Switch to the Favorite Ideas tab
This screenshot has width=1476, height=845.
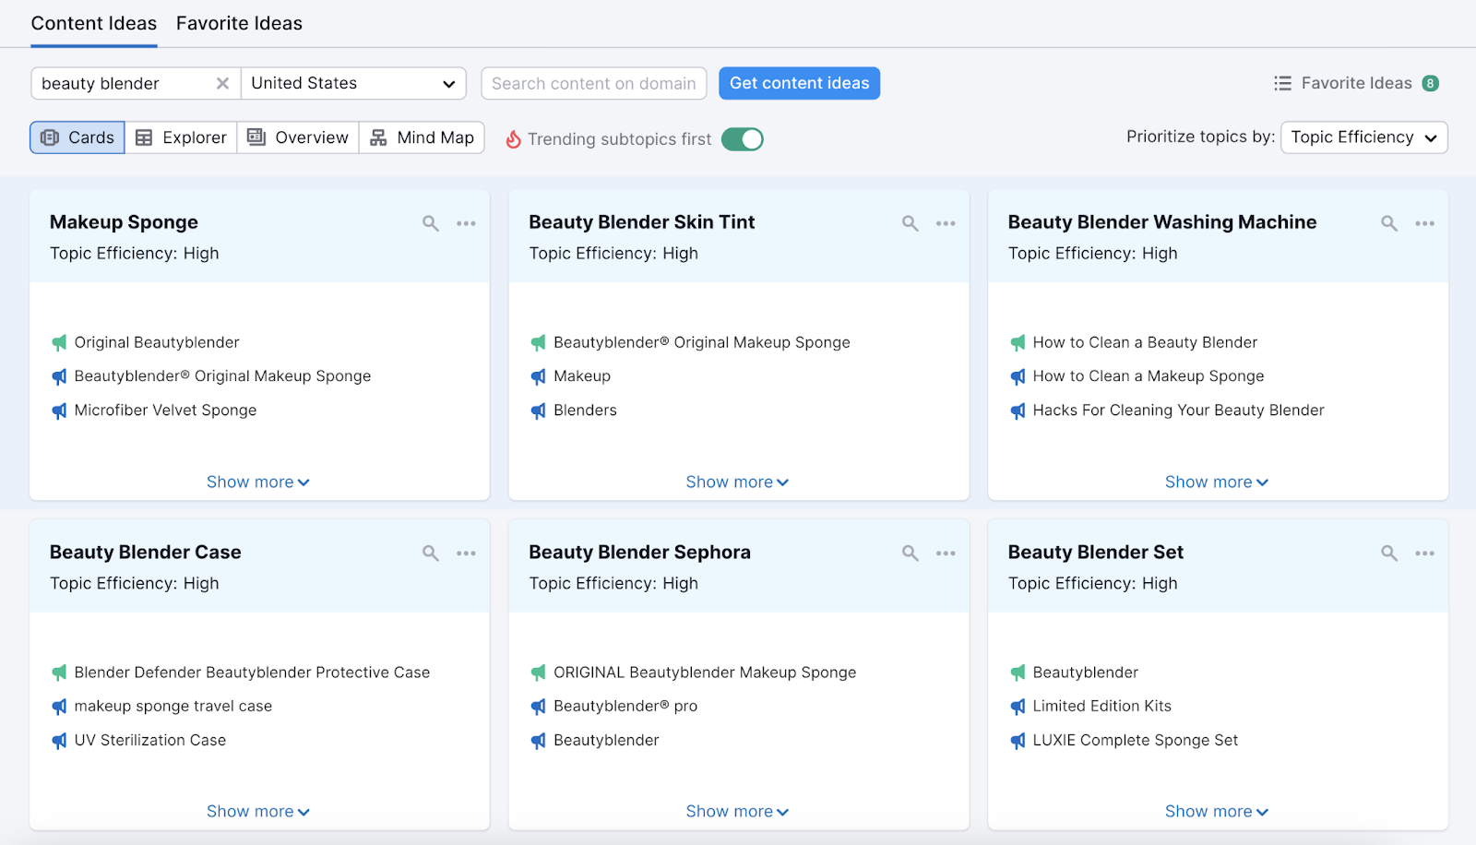[239, 24]
